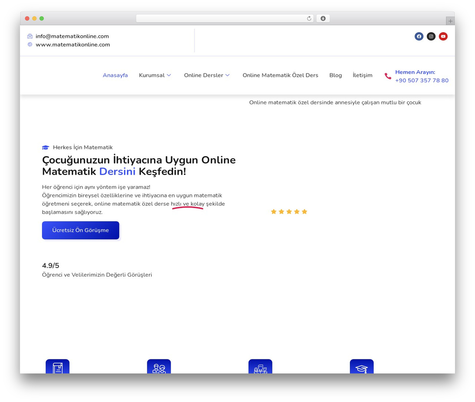Click the red phone icon
The width and height of the screenshot is (475, 402).
(x=388, y=76)
